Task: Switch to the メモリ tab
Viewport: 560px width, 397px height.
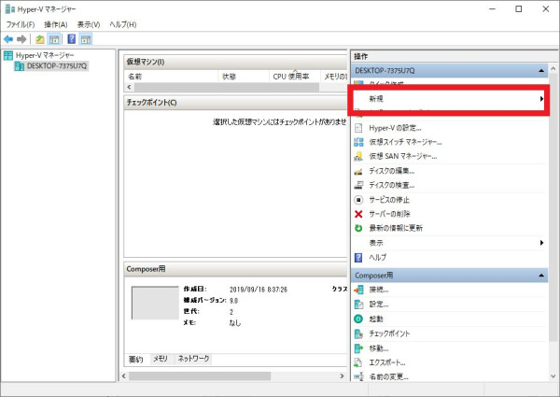Action: (161, 359)
